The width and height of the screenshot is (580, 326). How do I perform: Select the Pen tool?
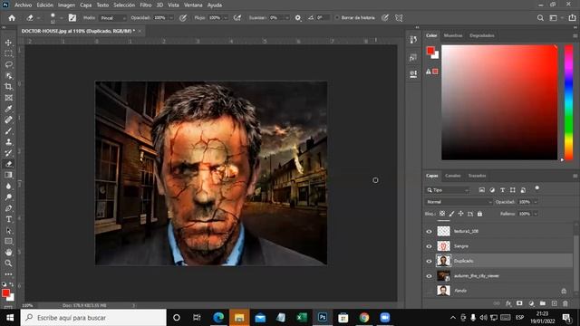point(8,208)
